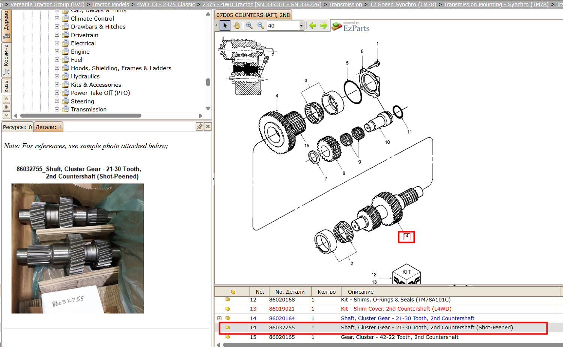Click callout 14 on the diagram
The width and height of the screenshot is (563, 347).
tap(406, 236)
